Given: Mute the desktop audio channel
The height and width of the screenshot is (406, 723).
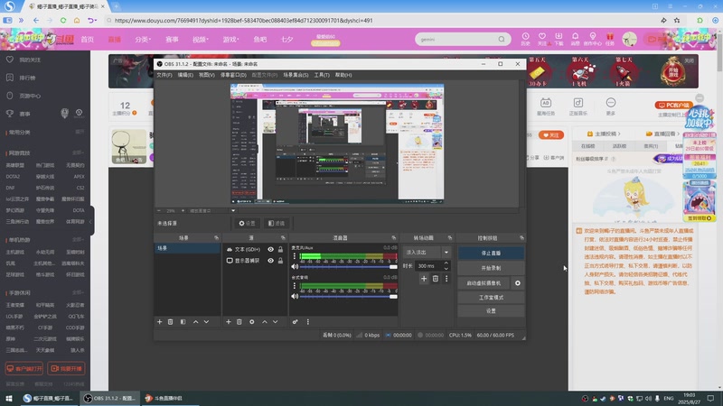Looking at the screenshot, I should 295,297.
